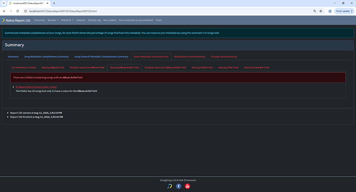Expand the Browse dropdown menu

(x=53, y=20)
